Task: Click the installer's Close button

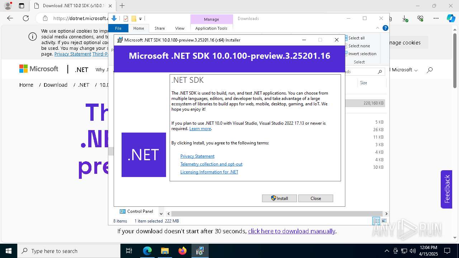Action: point(316,198)
